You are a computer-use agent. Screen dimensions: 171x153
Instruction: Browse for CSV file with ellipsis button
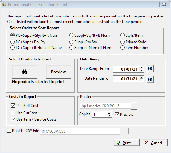click(x=125, y=131)
